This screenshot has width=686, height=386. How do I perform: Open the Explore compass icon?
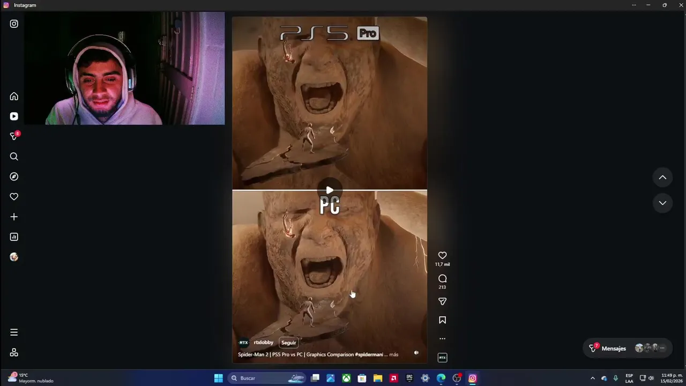click(14, 176)
